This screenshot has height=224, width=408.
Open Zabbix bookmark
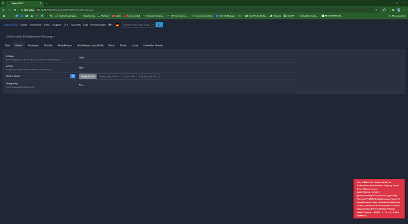(117, 16)
